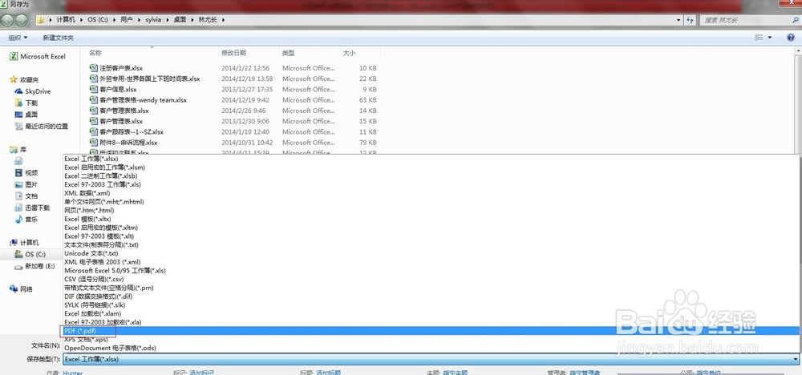The width and height of the screenshot is (802, 375).
Task: Click 新建文件夹 button
Action: click(58, 38)
